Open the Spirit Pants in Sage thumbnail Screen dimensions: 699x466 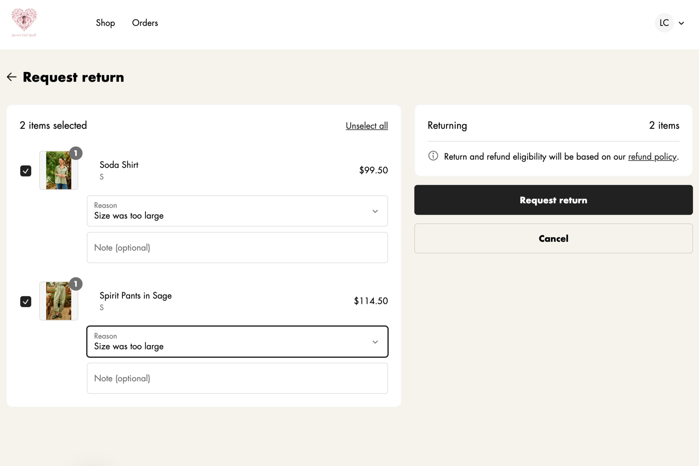pyautogui.click(x=59, y=301)
